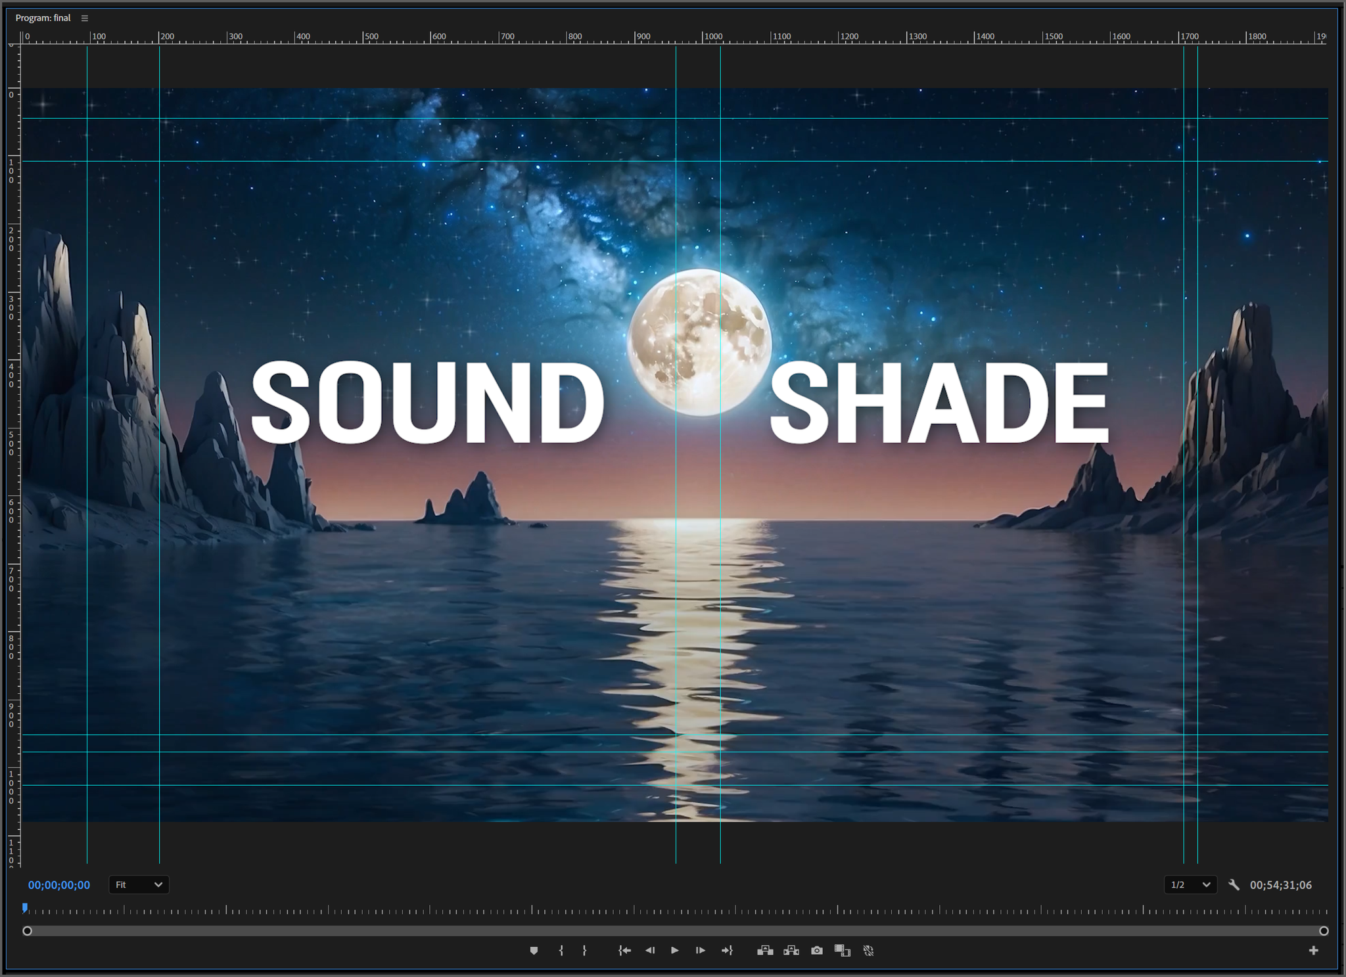Open the 1/2 playback resolution dropdown
Viewport: 1346px width, 977px height.
(1190, 885)
